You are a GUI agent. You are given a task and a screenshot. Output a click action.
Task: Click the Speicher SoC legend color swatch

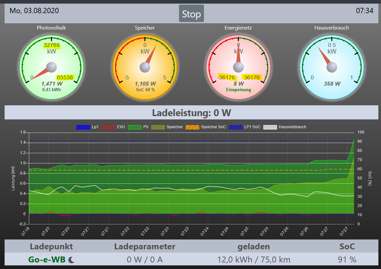click(192, 127)
